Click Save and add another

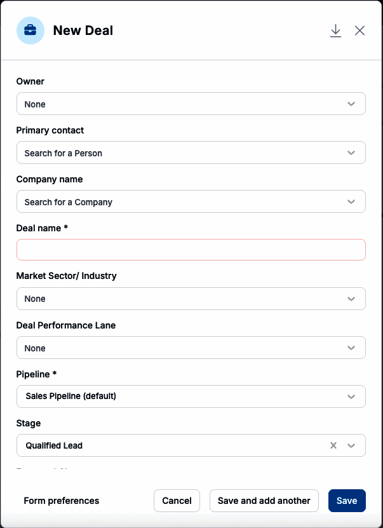click(x=264, y=501)
